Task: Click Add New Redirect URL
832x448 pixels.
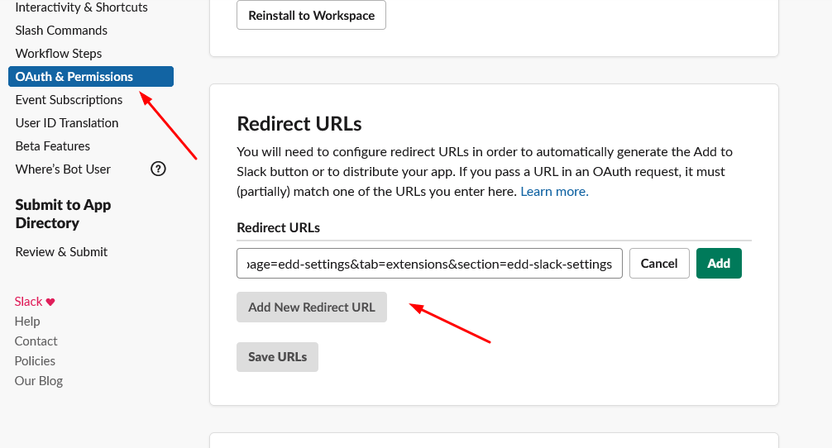Action: (x=312, y=307)
